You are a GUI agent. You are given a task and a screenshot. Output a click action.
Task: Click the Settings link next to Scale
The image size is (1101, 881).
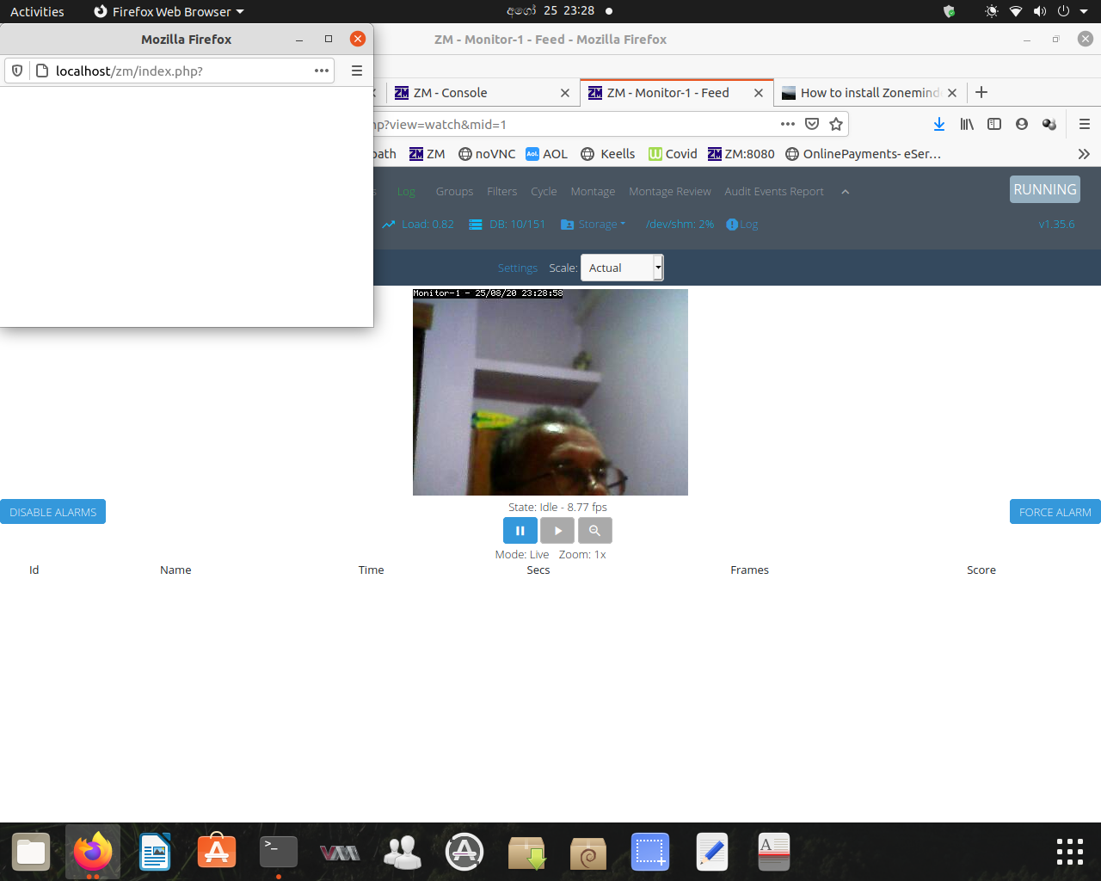[518, 268]
